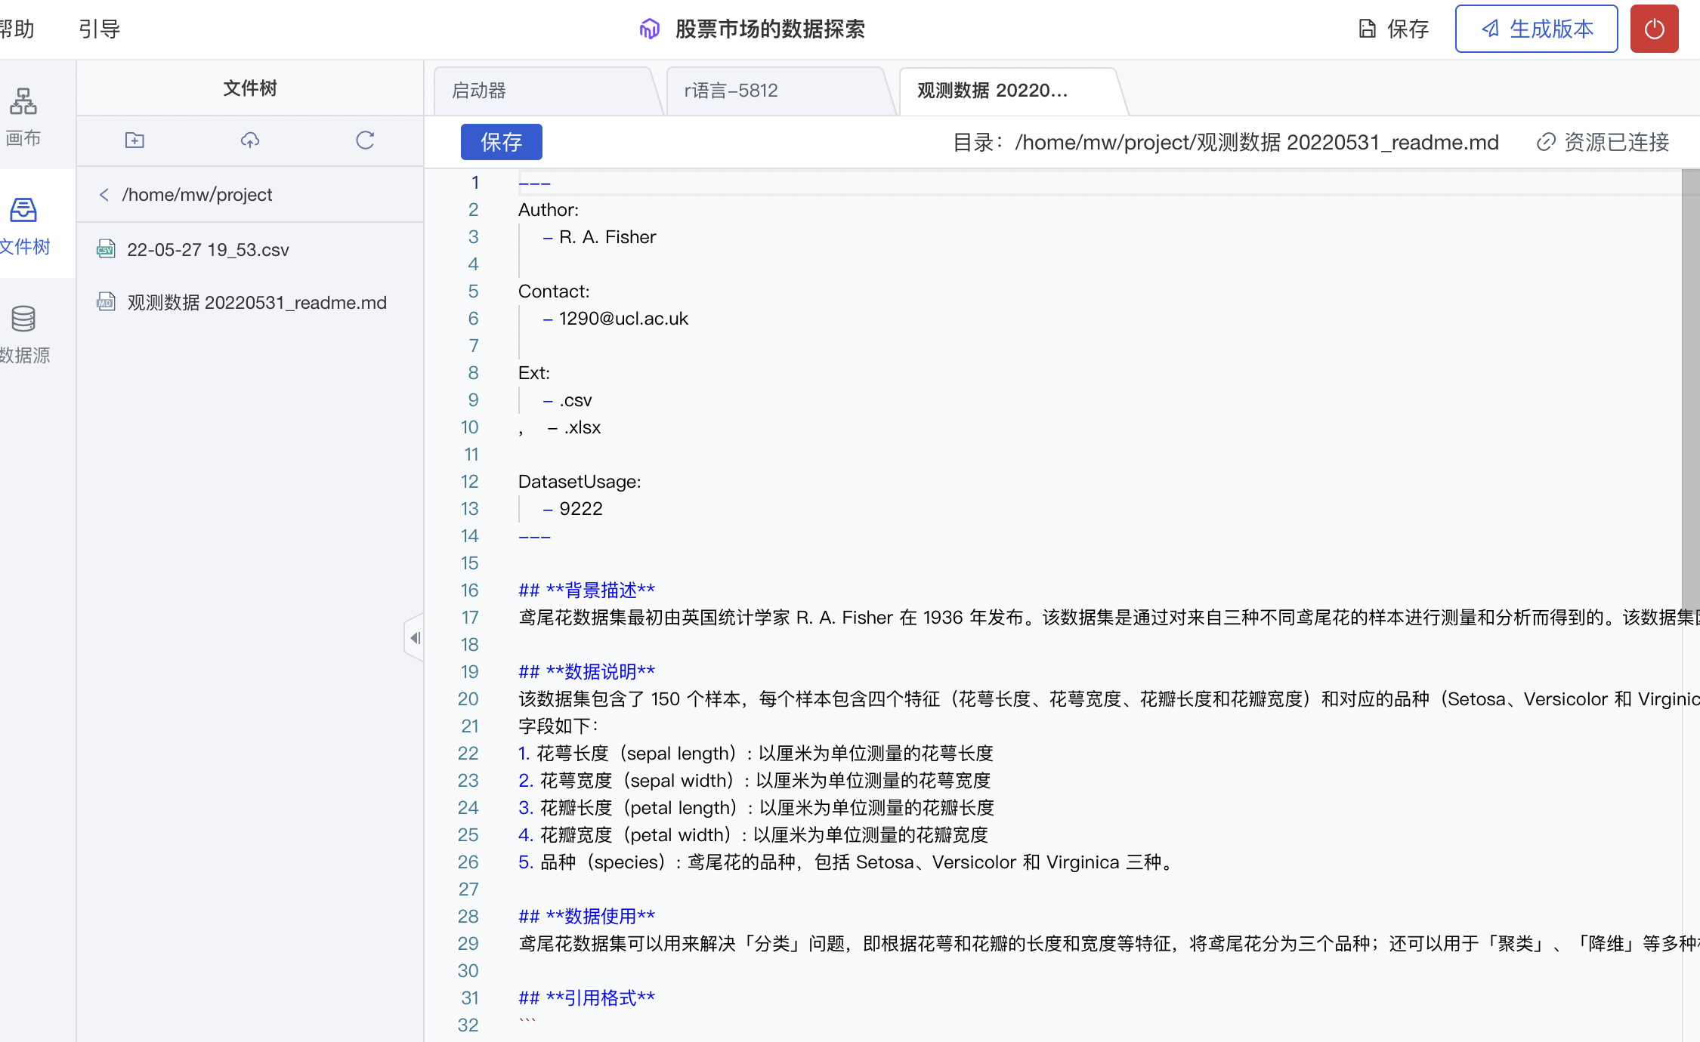Viewport: 1700px width, 1042px height.
Task: Click the app logo beside project title
Action: [x=649, y=29]
